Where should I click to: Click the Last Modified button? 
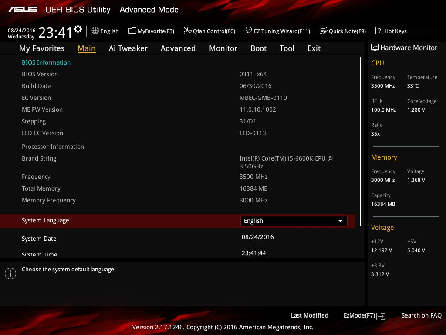309,315
